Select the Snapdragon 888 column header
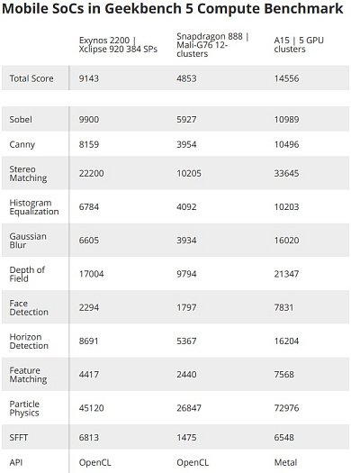This screenshot has height=473, width=351. coord(212,45)
